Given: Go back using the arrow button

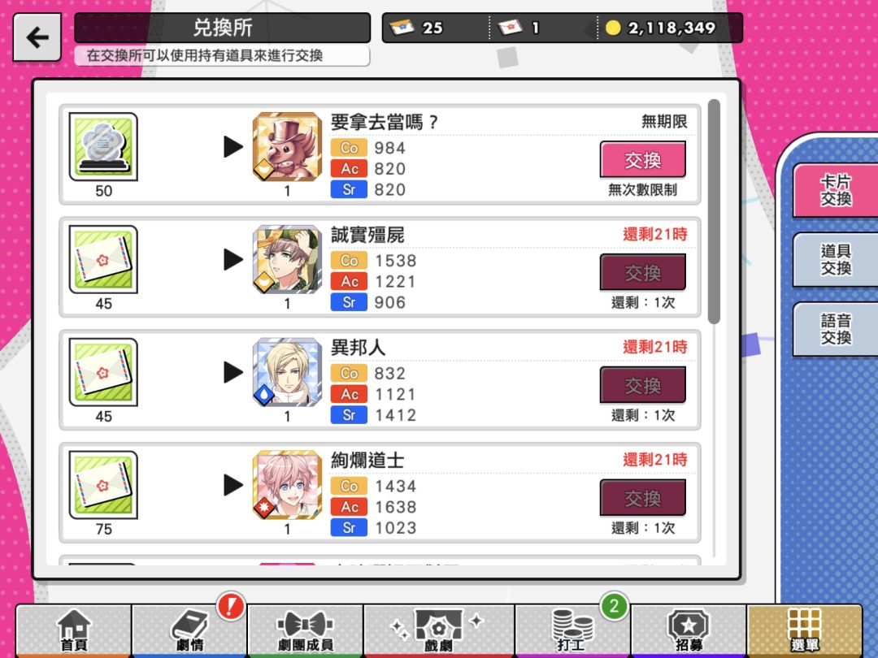Looking at the screenshot, I should click(37, 37).
